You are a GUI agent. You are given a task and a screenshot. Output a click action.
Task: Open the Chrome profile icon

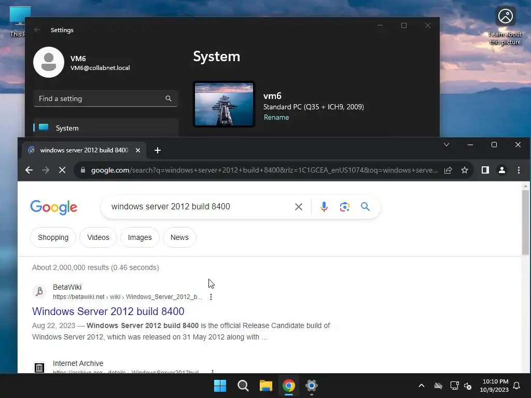pos(502,170)
